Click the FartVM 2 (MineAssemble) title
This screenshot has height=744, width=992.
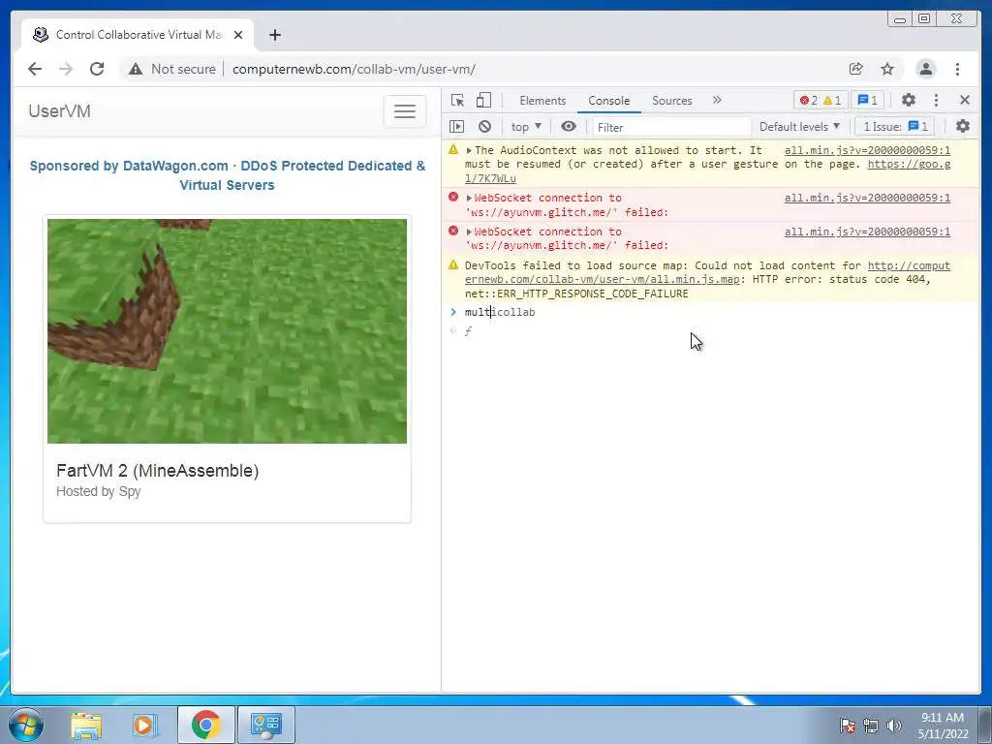tap(158, 471)
